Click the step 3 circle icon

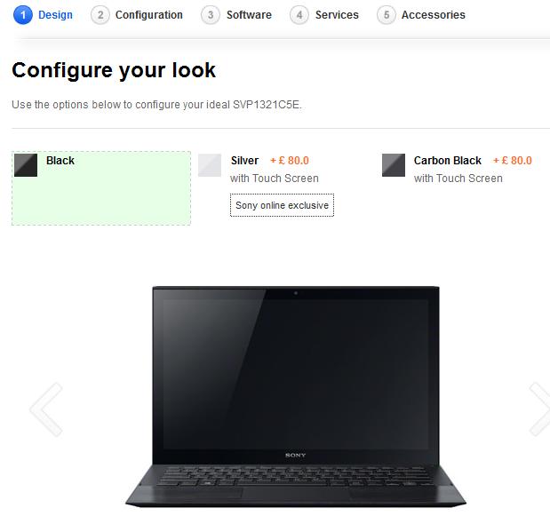(x=211, y=15)
